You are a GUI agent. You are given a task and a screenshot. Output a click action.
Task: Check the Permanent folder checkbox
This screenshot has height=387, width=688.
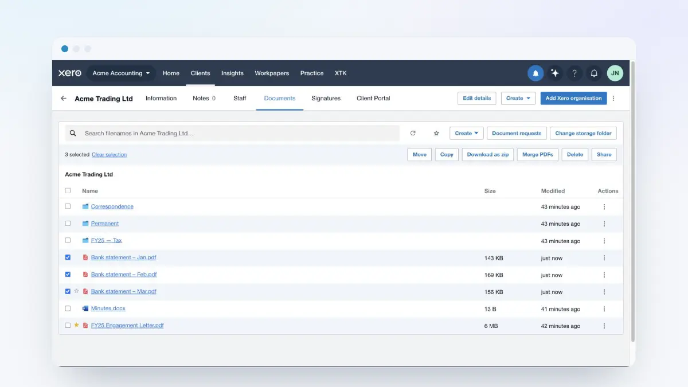click(68, 224)
